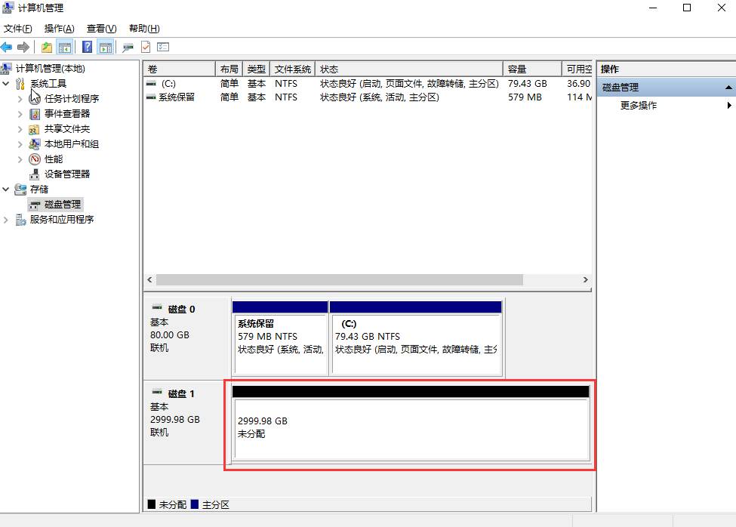736x527 pixels.
Task: Sort by the 容量 column header
Action: [x=532, y=69]
